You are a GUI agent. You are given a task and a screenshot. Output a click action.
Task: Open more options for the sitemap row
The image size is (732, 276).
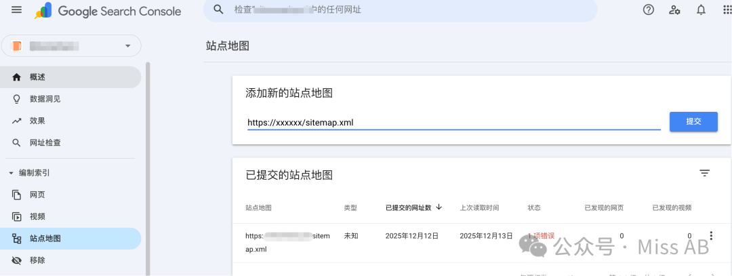tap(710, 236)
